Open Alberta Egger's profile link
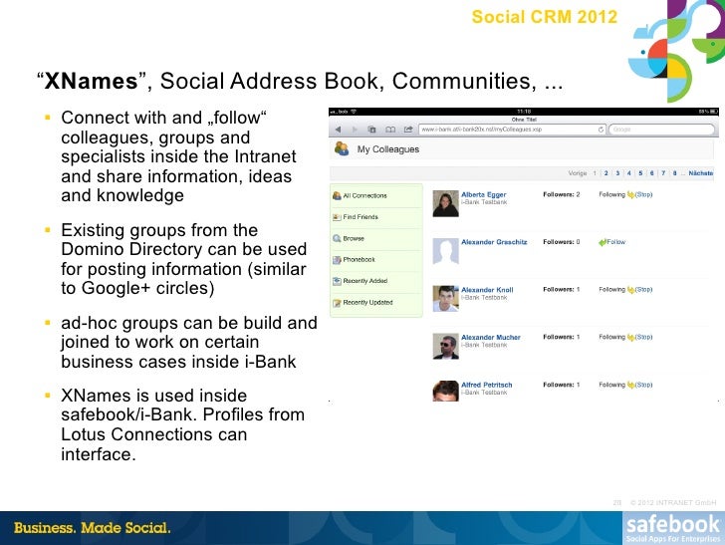 [483, 194]
